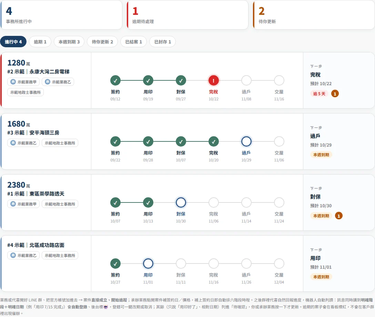375x317 pixels.
Task: Show the 待你更新 2 filter tab
Action: click(x=102, y=42)
